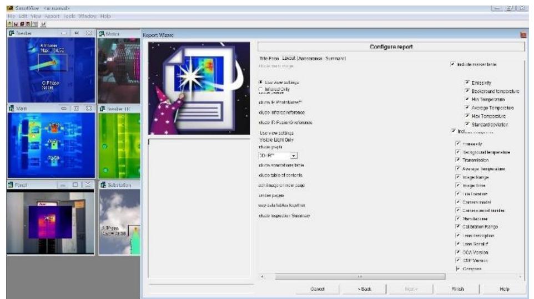This screenshot has height=299, width=534.
Task: Toggle Average temperature checkbox below Transmission
Action: [x=458, y=168]
